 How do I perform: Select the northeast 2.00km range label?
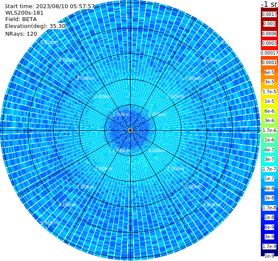pyautogui.click(x=175, y=96)
